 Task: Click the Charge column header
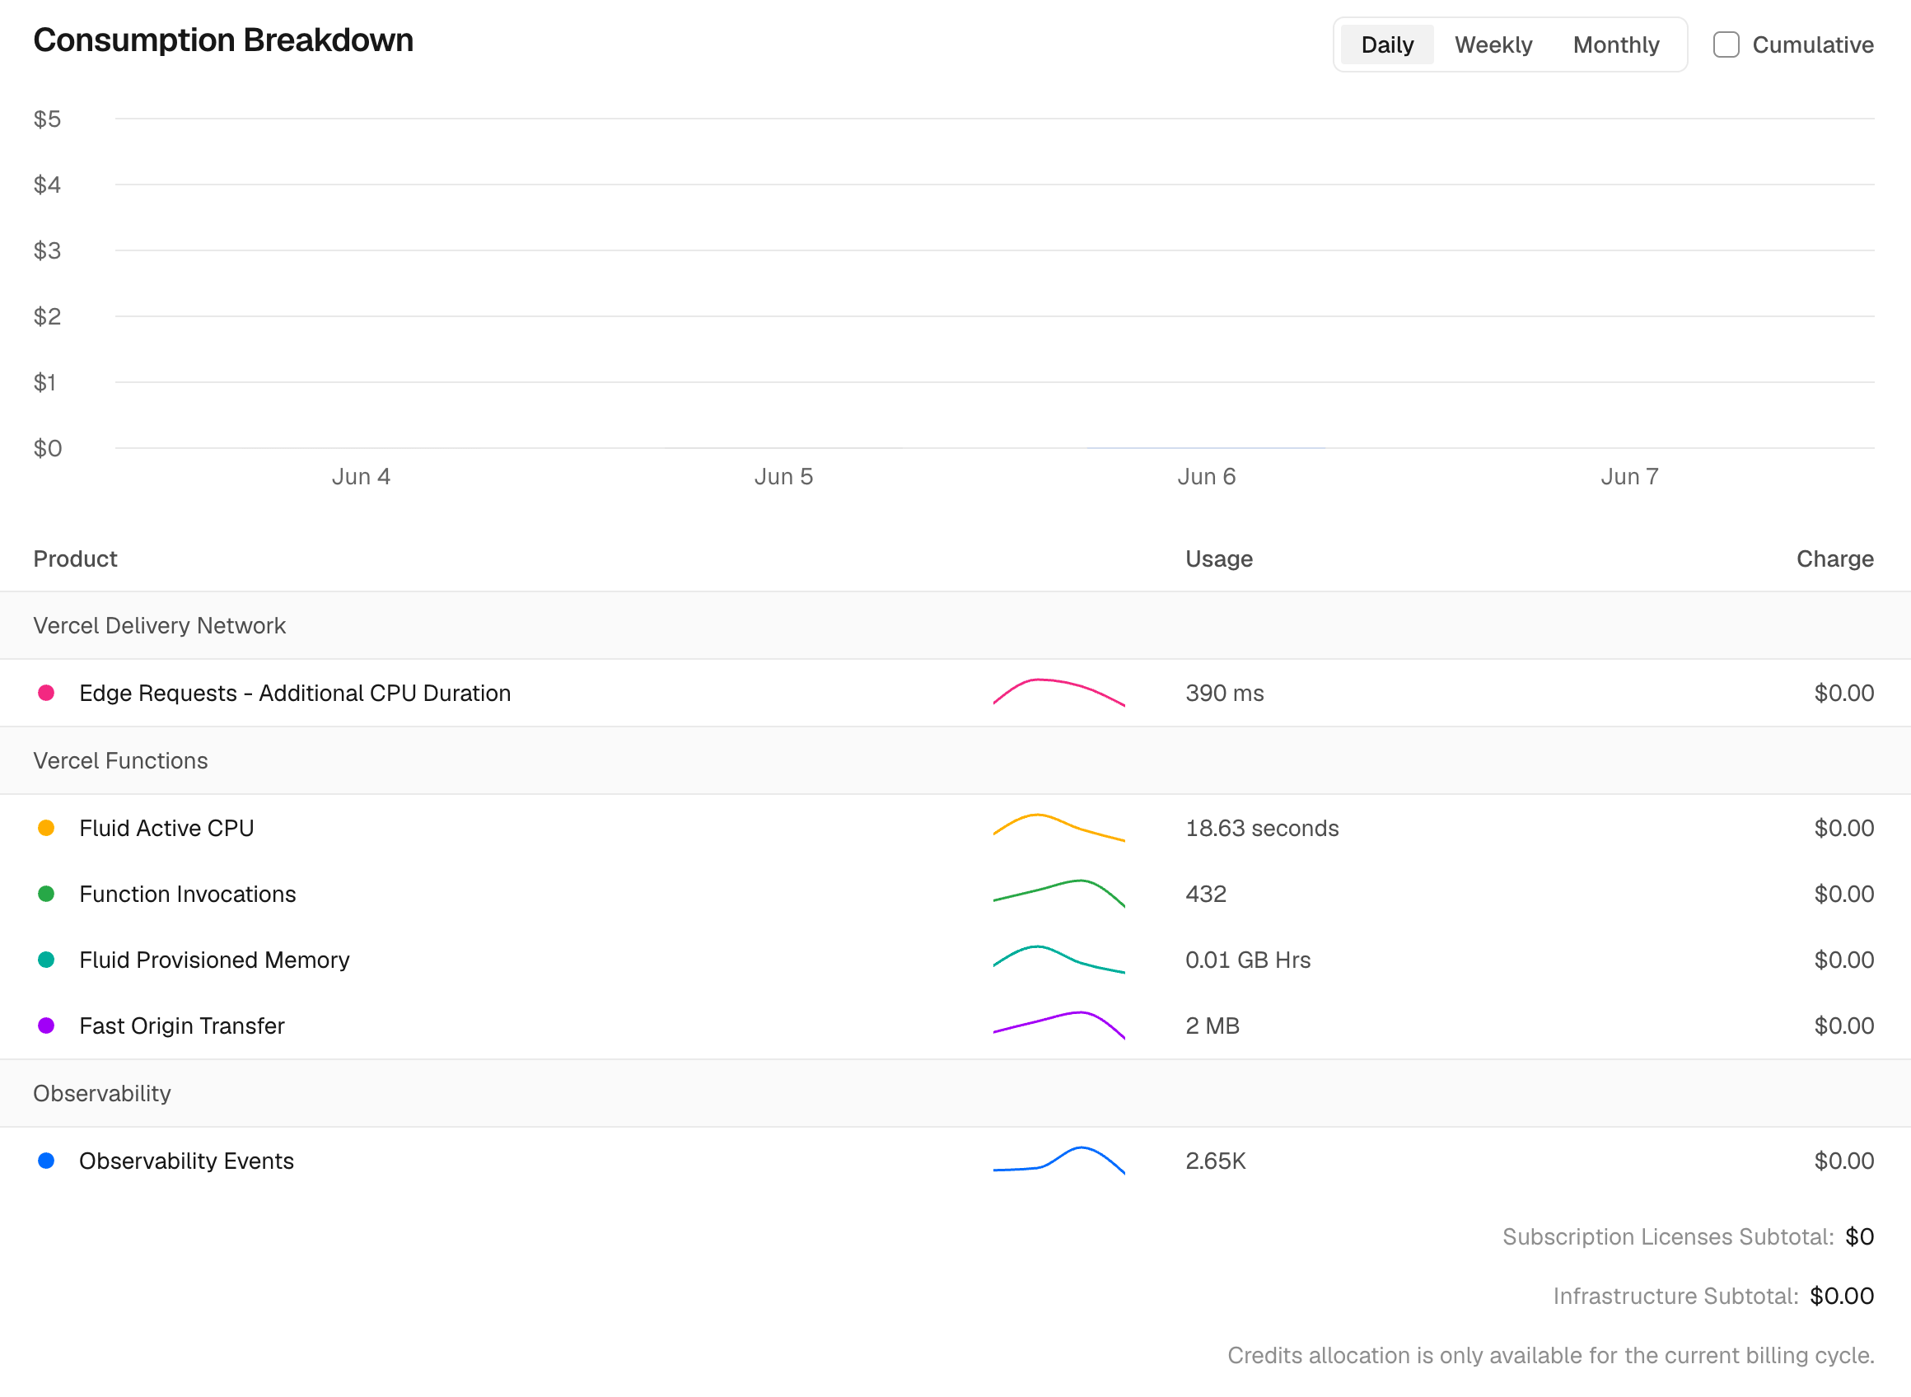tap(1835, 559)
